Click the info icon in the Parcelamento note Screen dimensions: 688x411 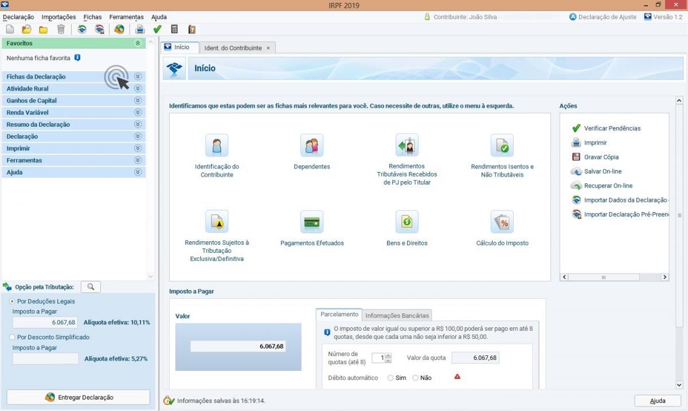327,332
